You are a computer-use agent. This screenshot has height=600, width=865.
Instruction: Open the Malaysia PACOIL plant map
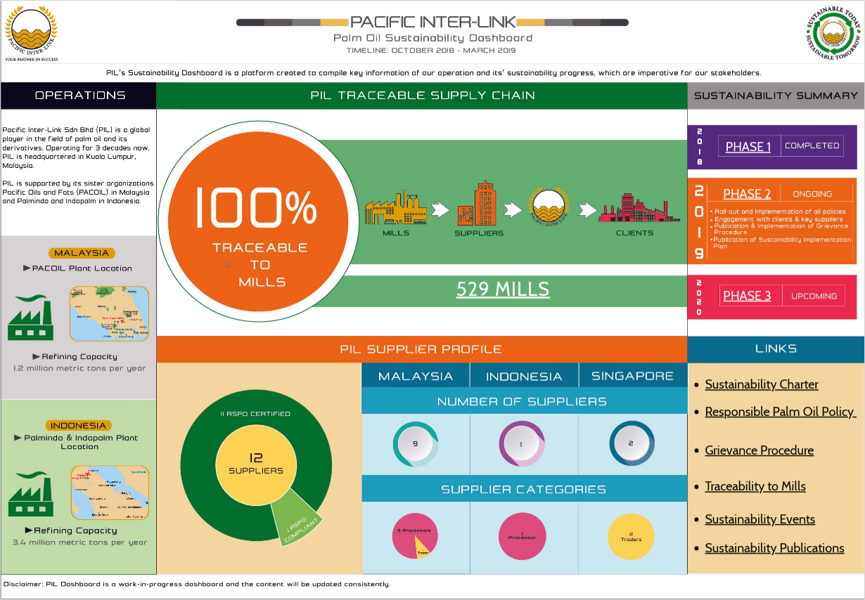(109, 313)
